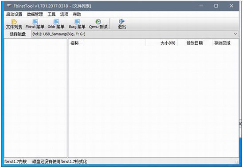The width and height of the screenshot is (243, 168).
Task: Launch Qemu 测试 emulator test
Action: pyautogui.click(x=98, y=24)
